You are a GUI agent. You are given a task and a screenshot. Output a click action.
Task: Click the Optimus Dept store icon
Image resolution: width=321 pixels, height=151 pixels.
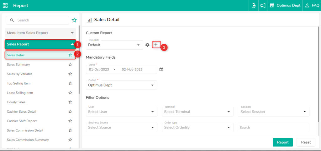[272, 6]
